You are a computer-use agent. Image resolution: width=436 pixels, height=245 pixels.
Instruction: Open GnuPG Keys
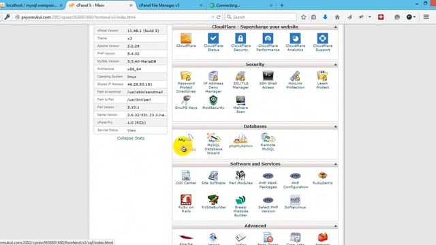point(186,102)
